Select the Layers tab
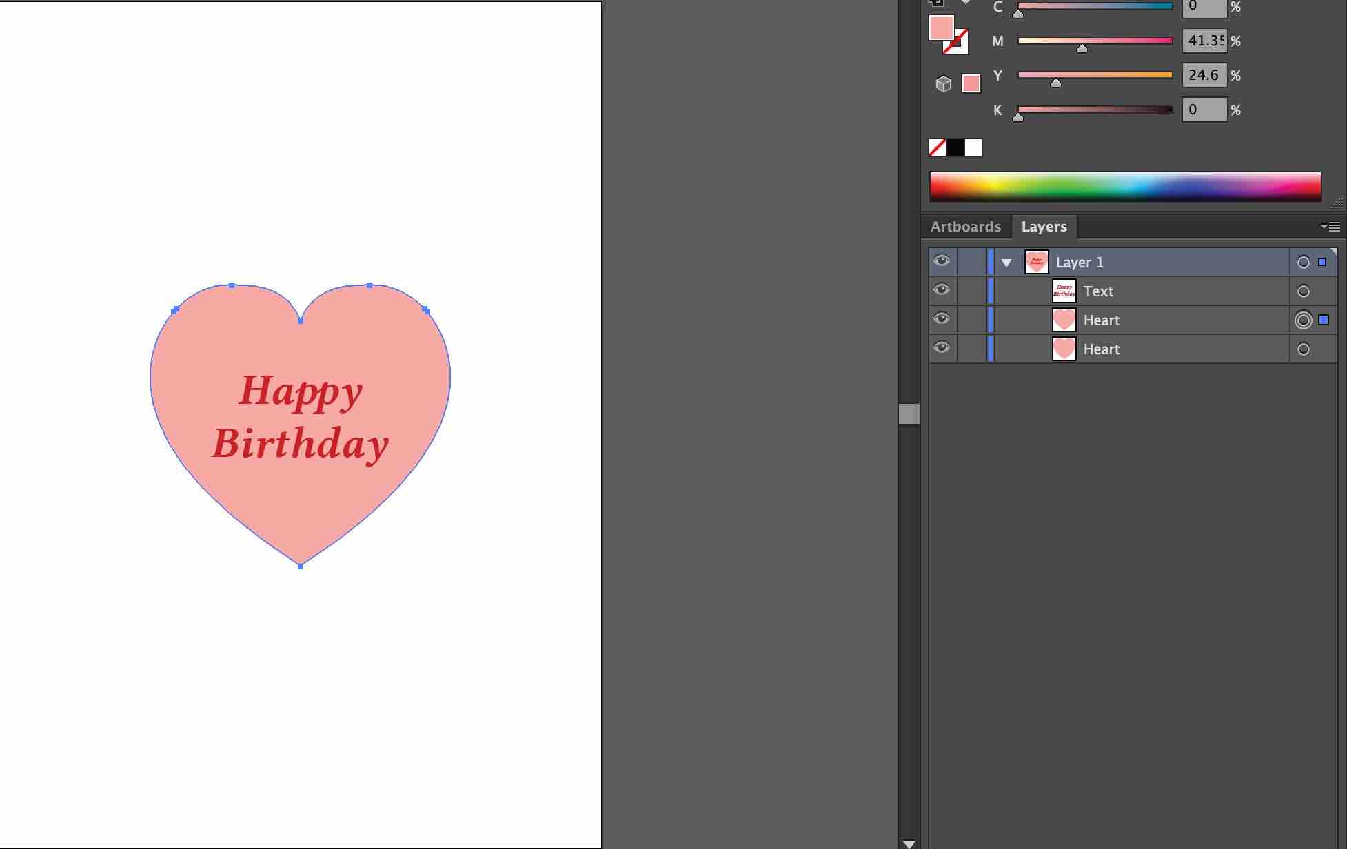Image resolution: width=1347 pixels, height=849 pixels. point(1044,227)
